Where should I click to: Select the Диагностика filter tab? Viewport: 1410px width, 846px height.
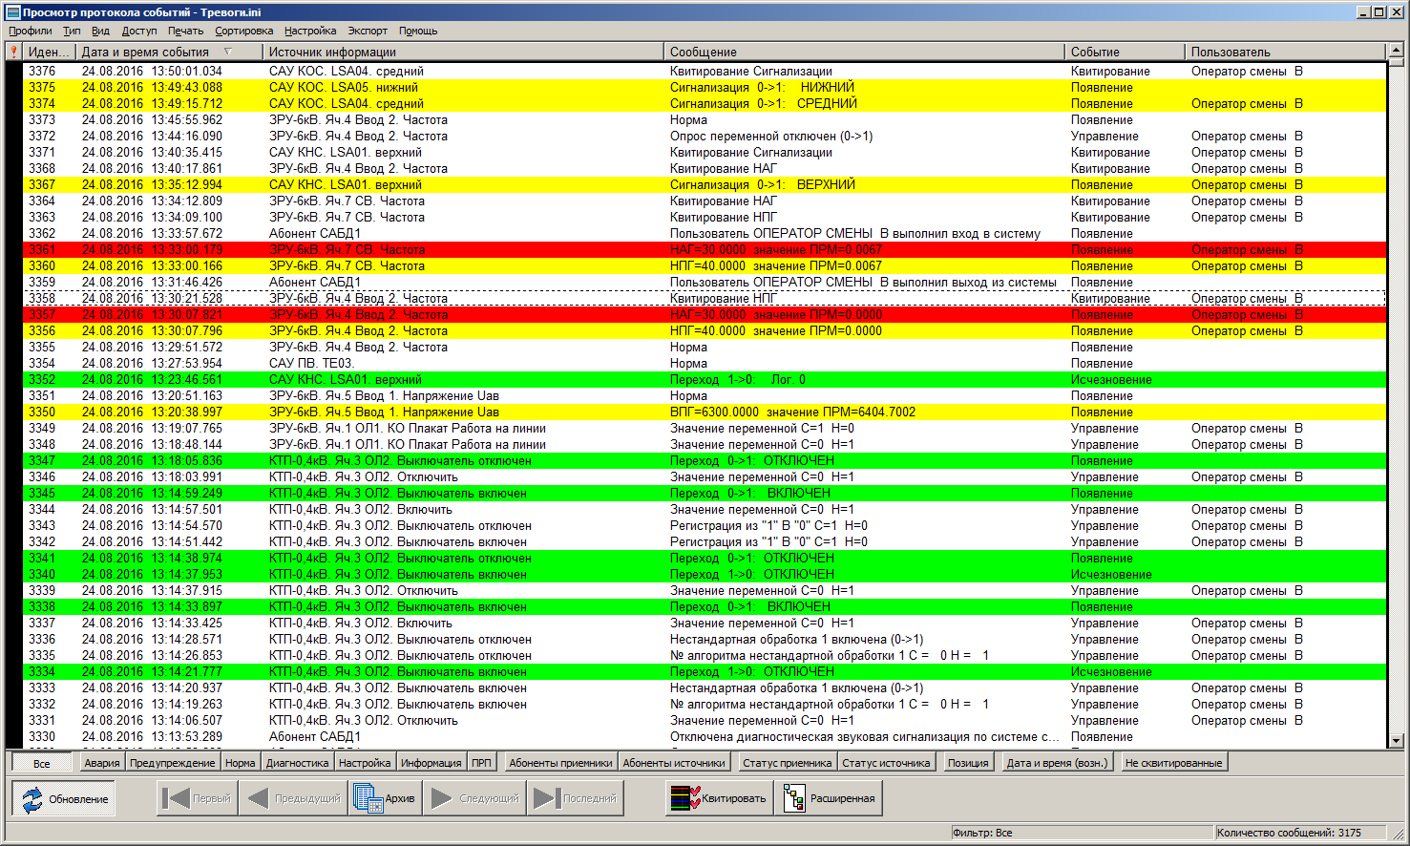tap(297, 763)
